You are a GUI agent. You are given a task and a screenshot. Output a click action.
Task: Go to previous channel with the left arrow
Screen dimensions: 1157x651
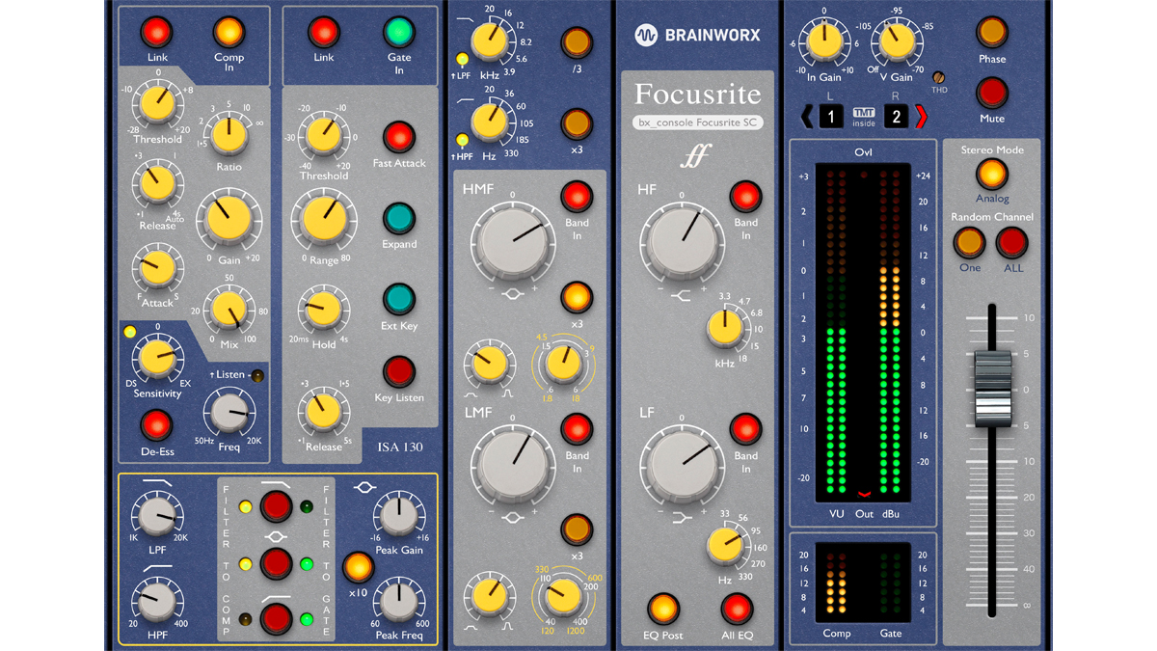[807, 117]
